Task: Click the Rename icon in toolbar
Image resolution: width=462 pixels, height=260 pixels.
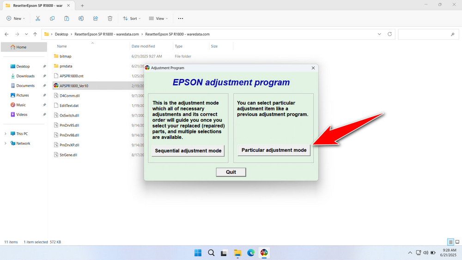Action: click(x=81, y=19)
